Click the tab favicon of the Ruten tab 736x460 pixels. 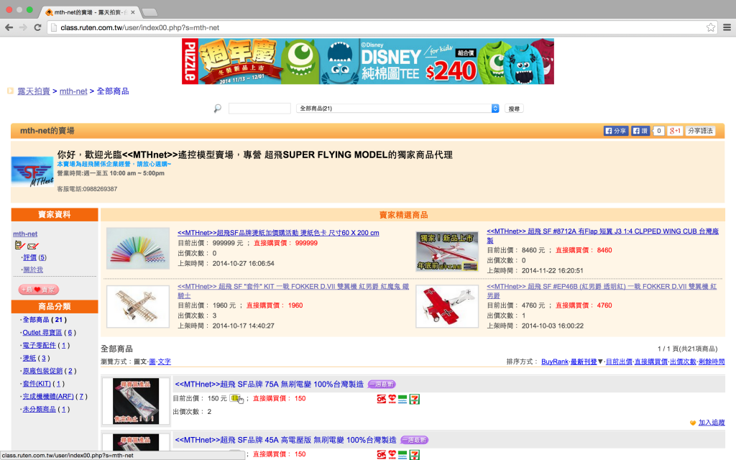(x=49, y=12)
